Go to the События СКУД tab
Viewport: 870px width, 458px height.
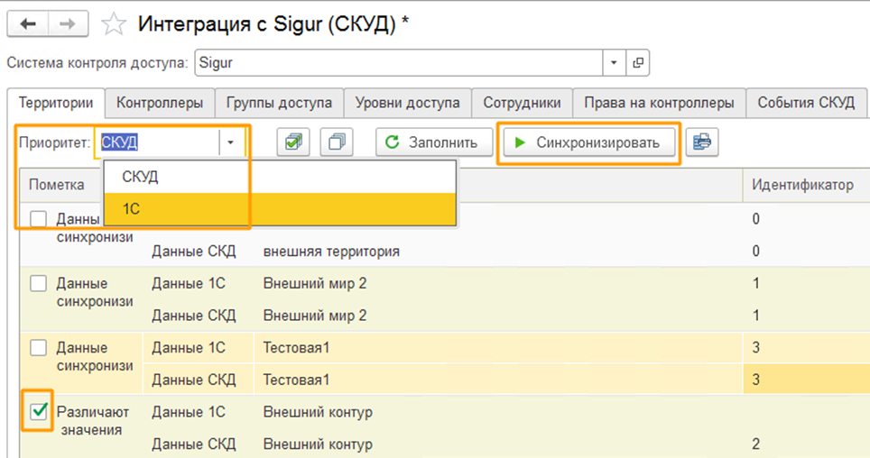[x=805, y=103]
